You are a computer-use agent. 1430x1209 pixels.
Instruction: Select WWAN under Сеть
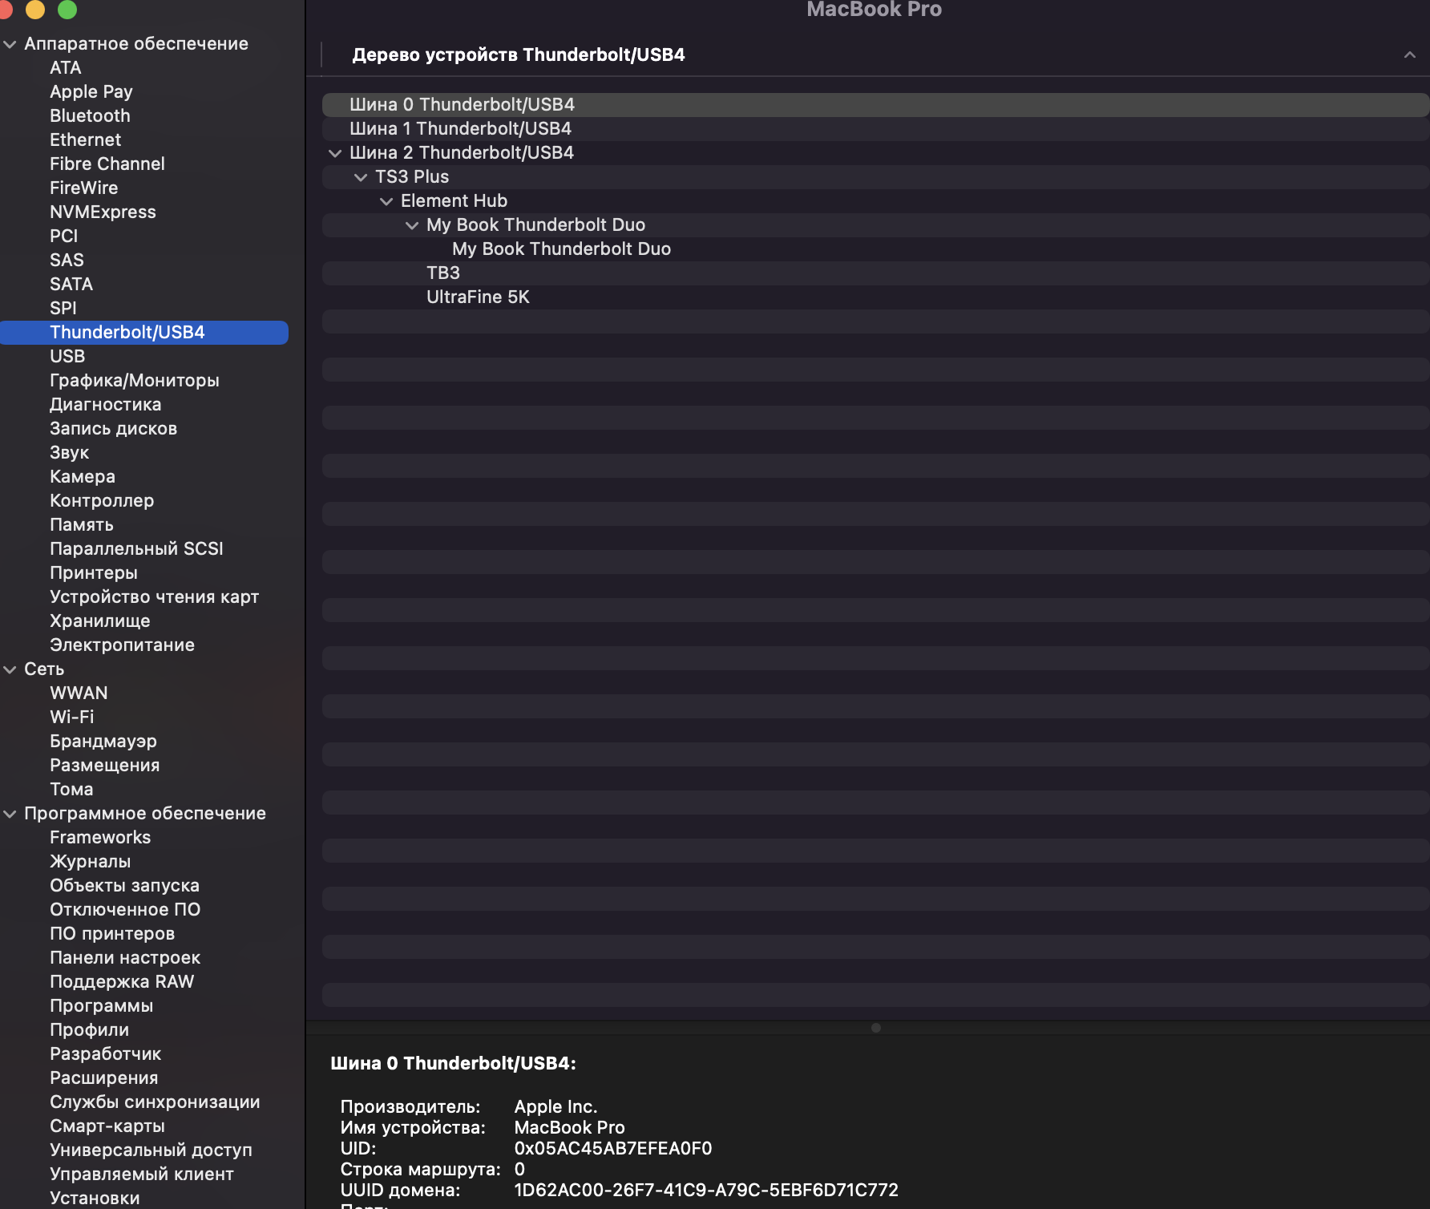pyautogui.click(x=79, y=693)
